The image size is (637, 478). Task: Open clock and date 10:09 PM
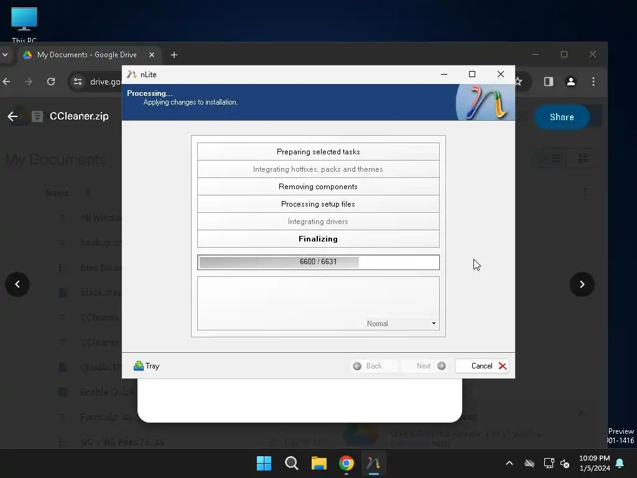coord(594,463)
